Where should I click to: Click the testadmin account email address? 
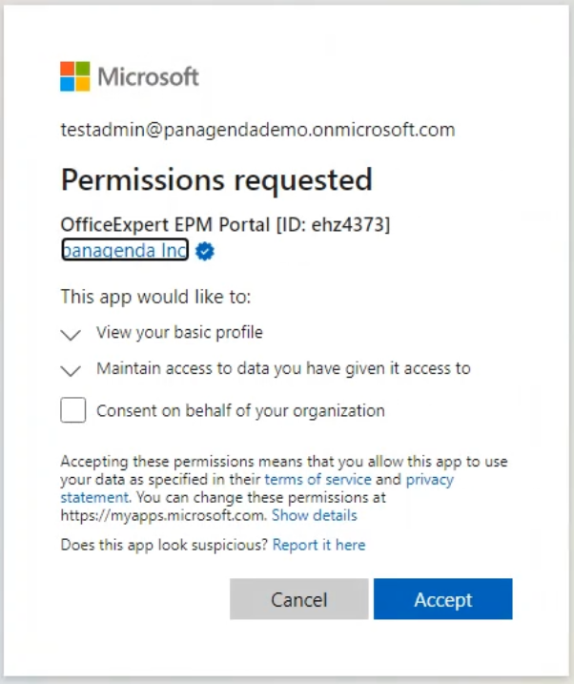(257, 130)
